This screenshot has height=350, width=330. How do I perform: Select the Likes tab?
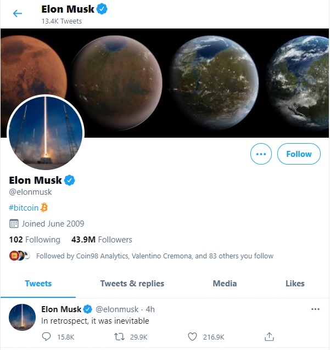point(295,284)
